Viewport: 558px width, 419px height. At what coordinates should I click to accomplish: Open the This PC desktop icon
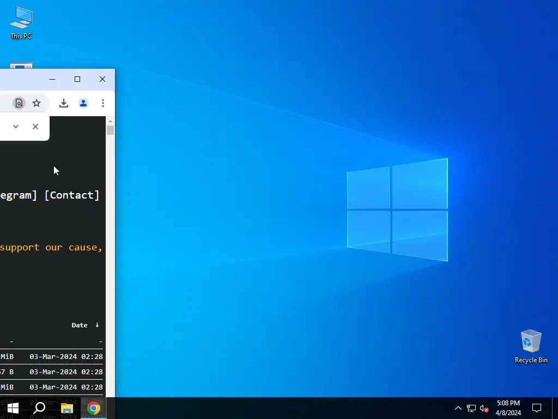pyautogui.click(x=21, y=22)
